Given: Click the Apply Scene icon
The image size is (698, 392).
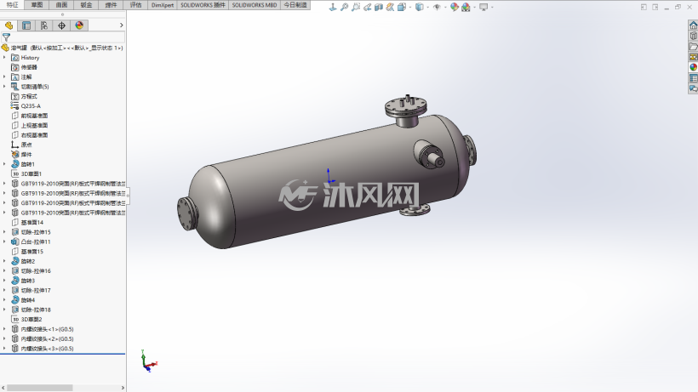Looking at the screenshot, I should coord(466,7).
